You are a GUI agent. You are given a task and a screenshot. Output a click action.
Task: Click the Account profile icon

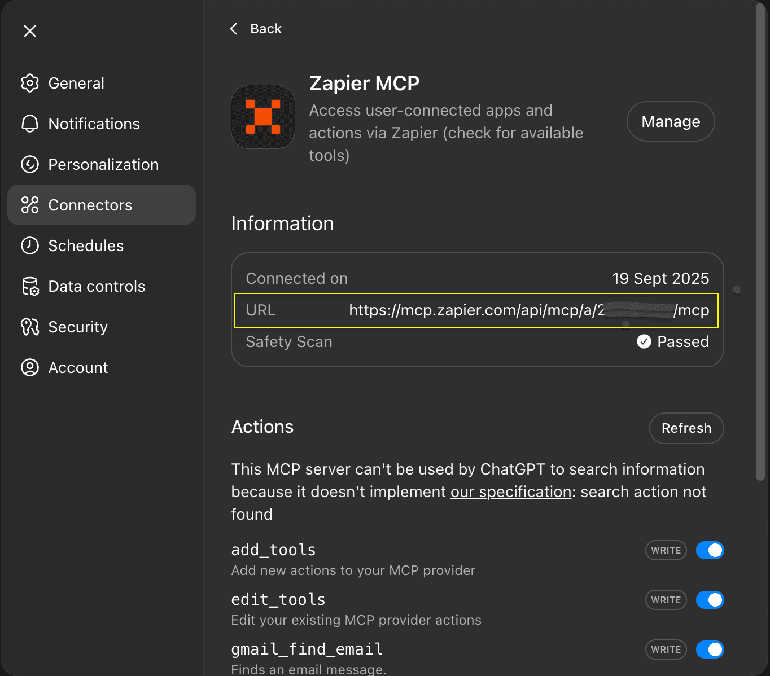(x=30, y=367)
